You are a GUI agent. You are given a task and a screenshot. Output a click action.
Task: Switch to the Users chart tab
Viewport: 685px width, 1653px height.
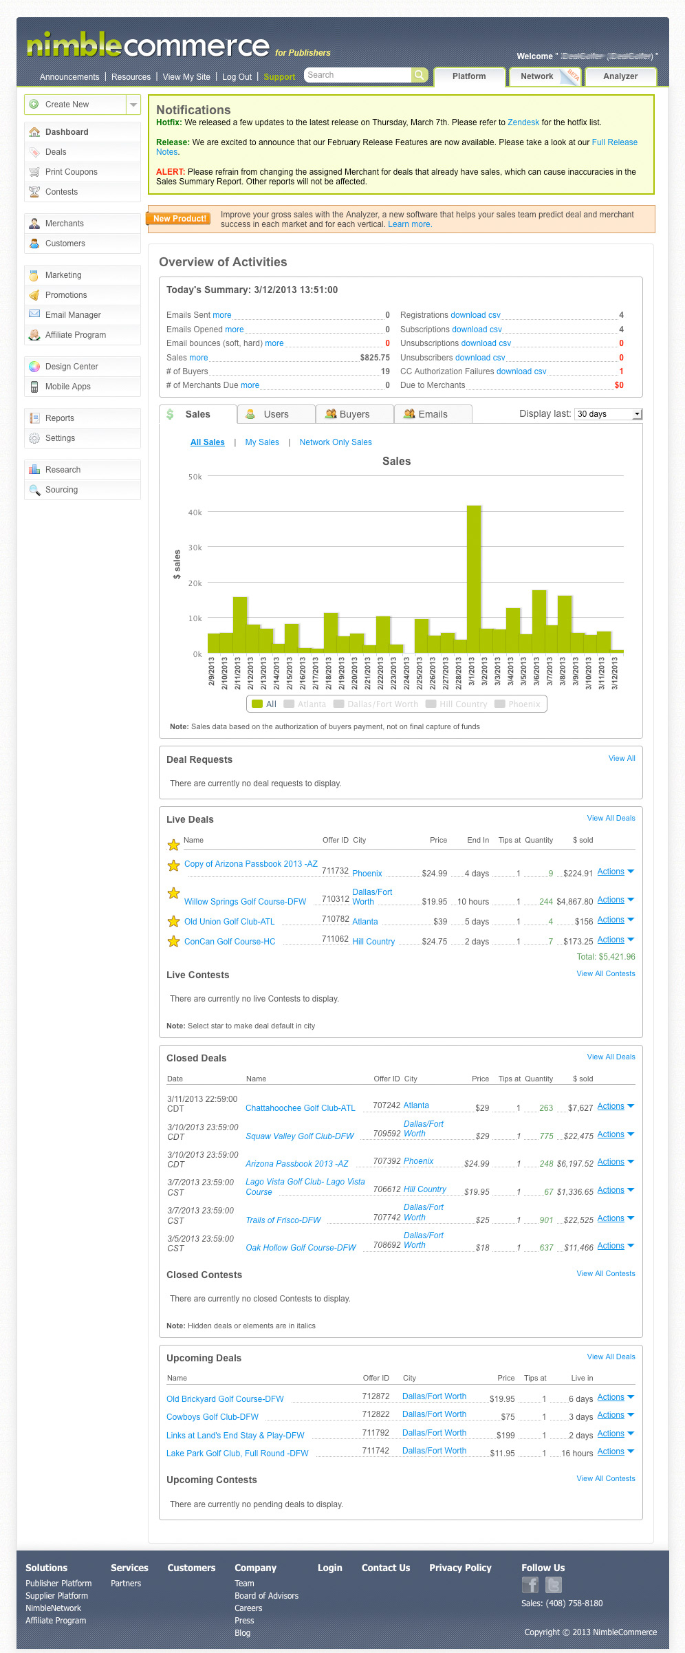tap(276, 414)
